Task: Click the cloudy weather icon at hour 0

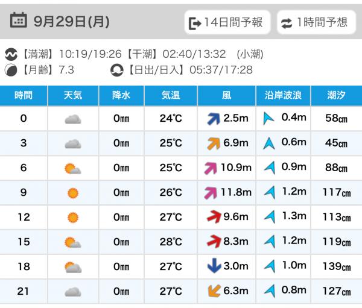Action: [72, 119]
